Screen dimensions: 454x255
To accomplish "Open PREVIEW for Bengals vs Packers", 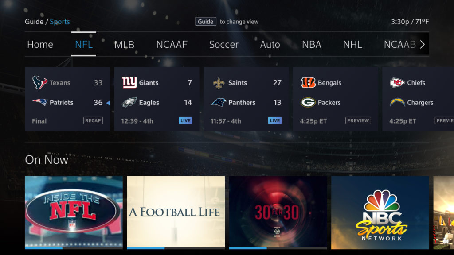I will [358, 120].
